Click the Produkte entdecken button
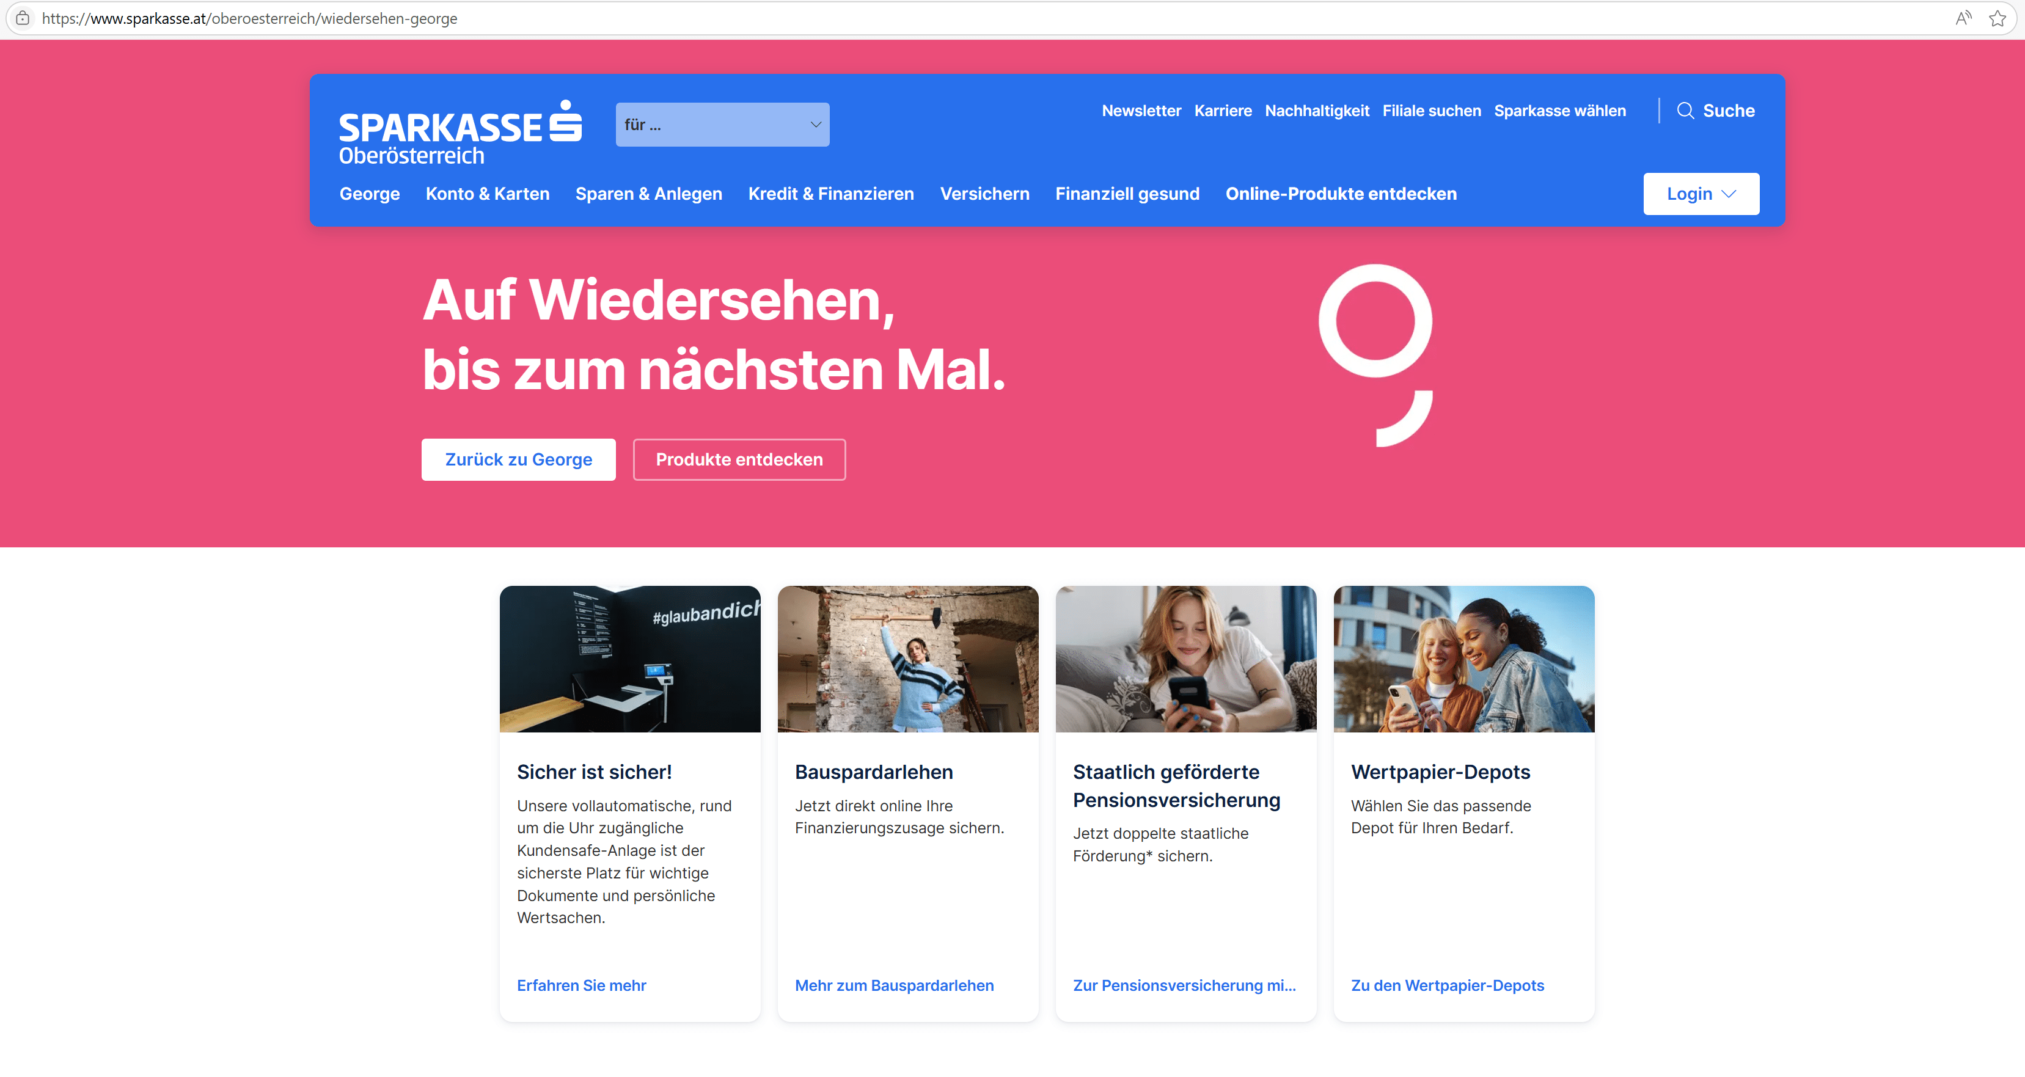 pos(739,460)
